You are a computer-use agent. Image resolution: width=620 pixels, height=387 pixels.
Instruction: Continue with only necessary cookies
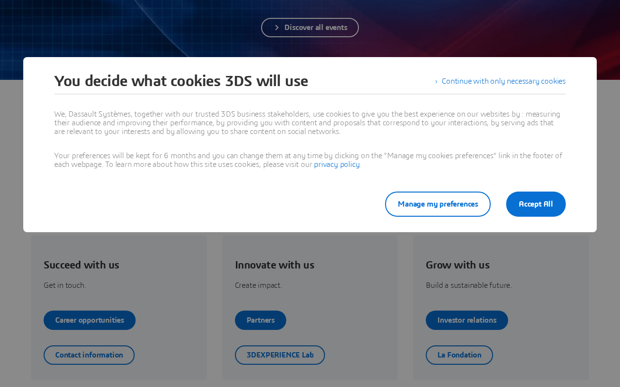click(x=503, y=81)
